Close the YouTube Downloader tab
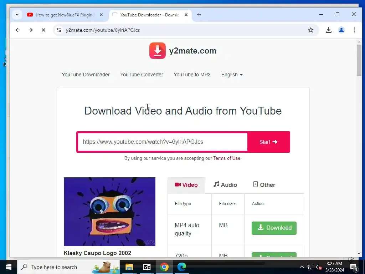The height and width of the screenshot is (274, 365). 186,15
